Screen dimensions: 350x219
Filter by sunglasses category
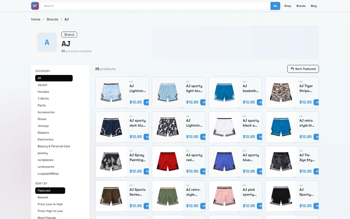pos(45,160)
